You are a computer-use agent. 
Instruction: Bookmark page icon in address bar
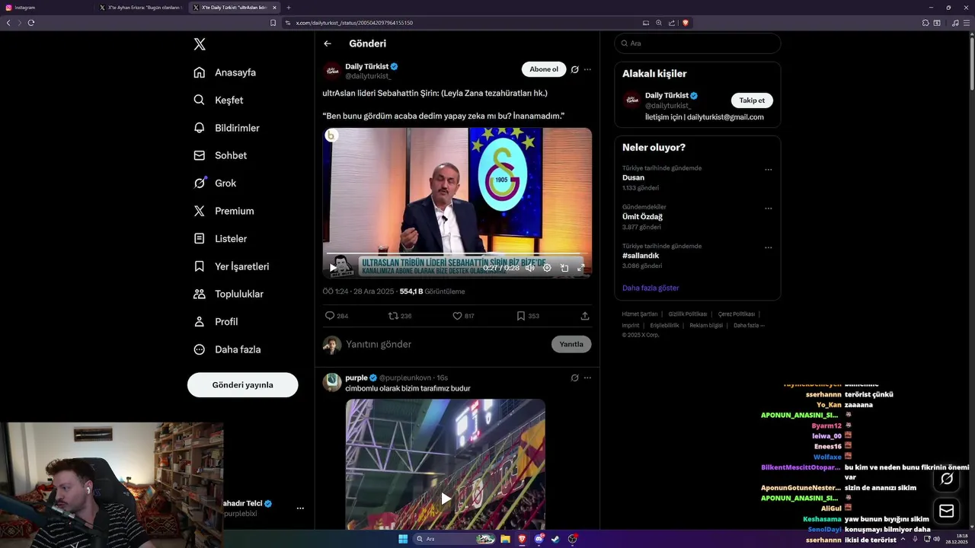[x=273, y=23]
